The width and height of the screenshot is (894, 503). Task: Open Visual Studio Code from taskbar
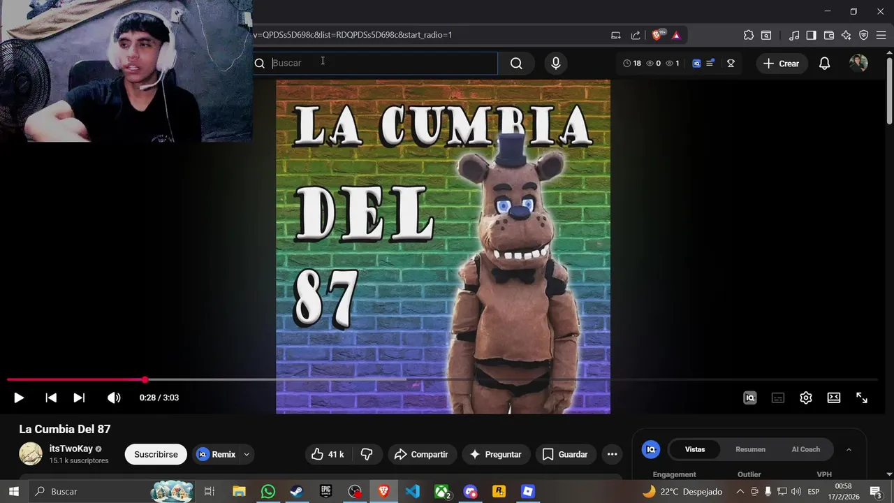click(x=413, y=491)
